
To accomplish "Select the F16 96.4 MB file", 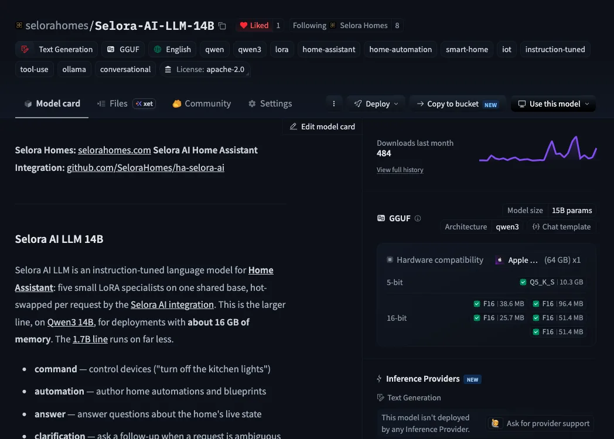I will [558, 304].
